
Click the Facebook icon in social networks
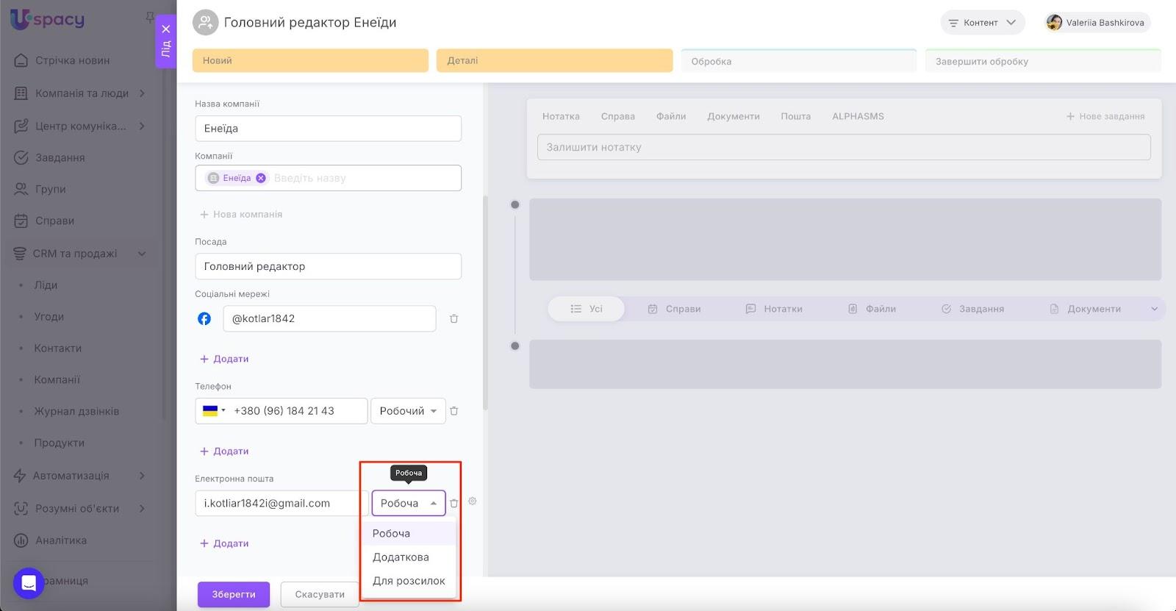204,318
